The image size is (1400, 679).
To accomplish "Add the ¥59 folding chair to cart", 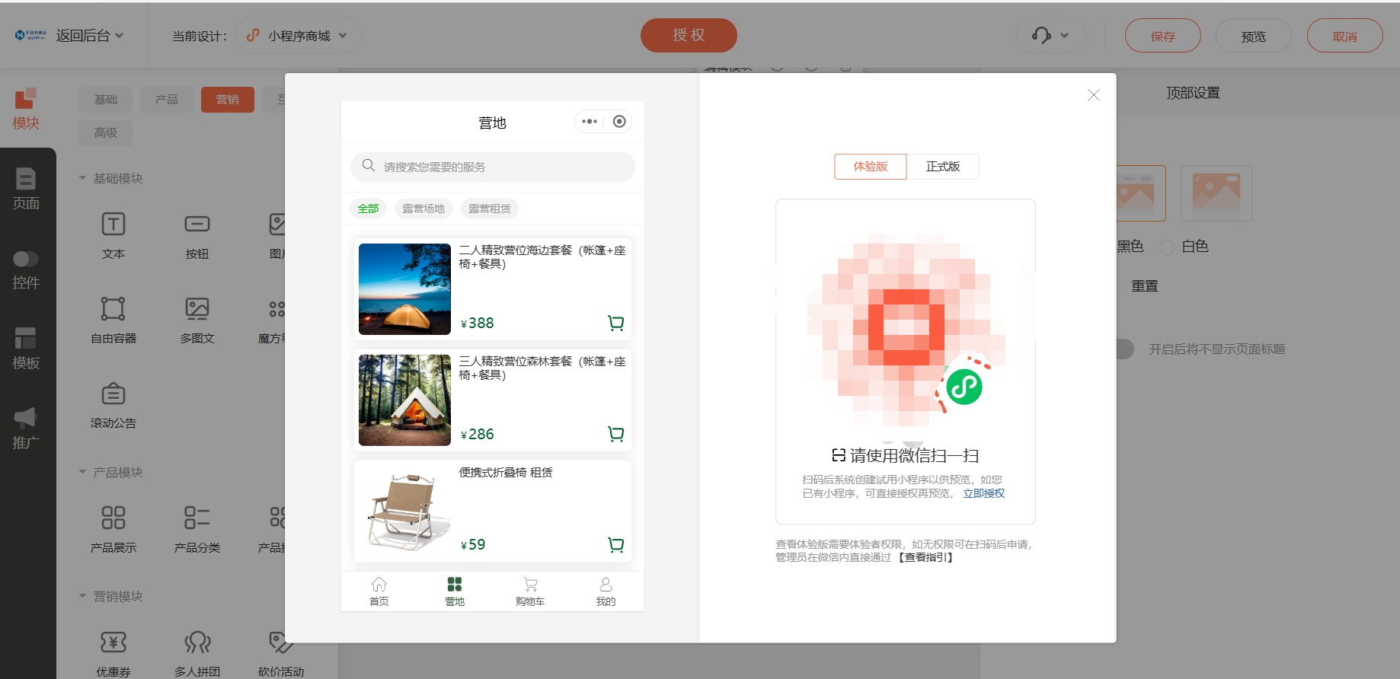I will coord(616,544).
